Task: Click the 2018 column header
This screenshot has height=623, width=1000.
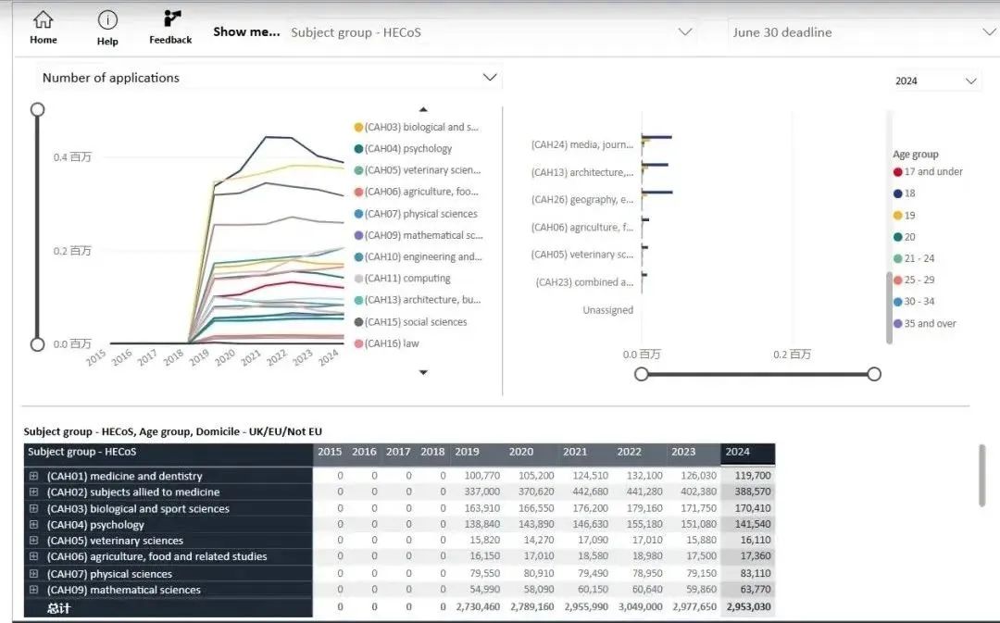Action: (432, 452)
